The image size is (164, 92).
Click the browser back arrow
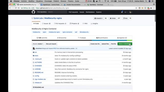pos(10,8)
